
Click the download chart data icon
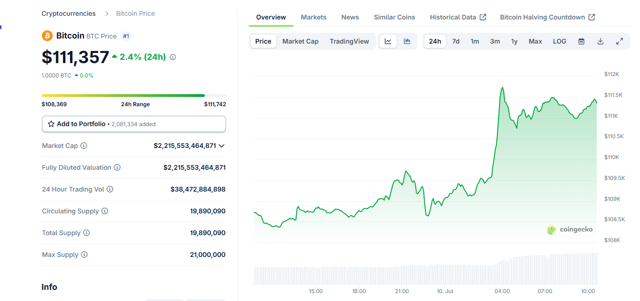click(x=600, y=41)
